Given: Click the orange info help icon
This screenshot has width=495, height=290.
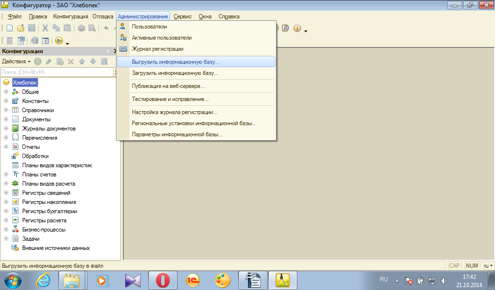Looking at the screenshot, I should 297,28.
